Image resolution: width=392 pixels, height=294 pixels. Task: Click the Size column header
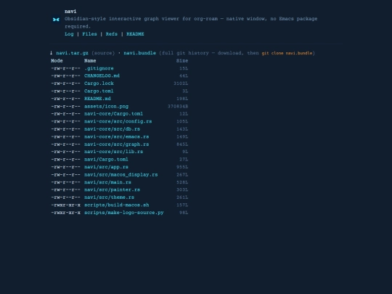pyautogui.click(x=182, y=61)
